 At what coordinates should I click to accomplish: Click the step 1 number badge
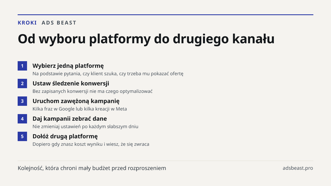(x=22, y=66)
